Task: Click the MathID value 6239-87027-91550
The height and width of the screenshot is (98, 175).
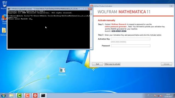Action: click(119, 31)
